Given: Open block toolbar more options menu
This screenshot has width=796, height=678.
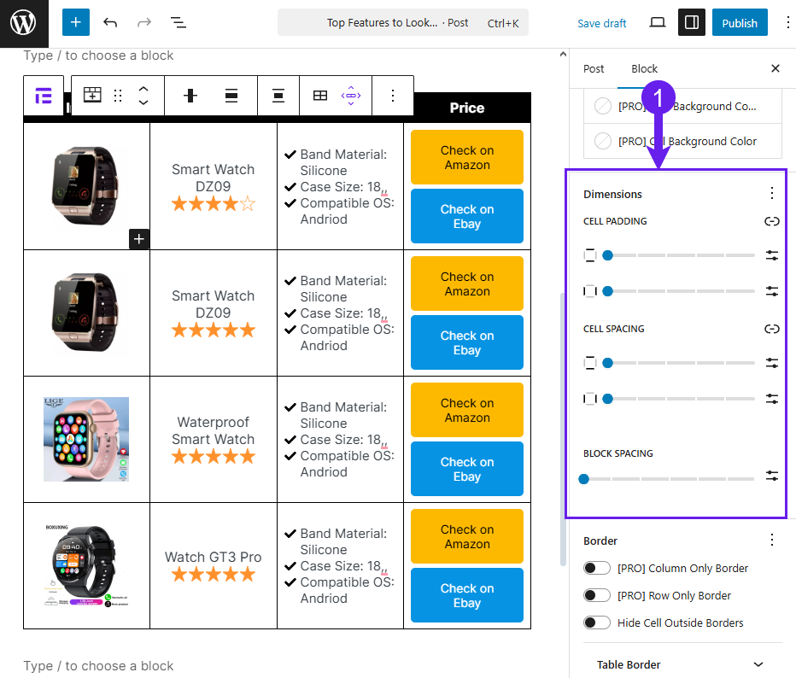Looking at the screenshot, I should (x=392, y=96).
